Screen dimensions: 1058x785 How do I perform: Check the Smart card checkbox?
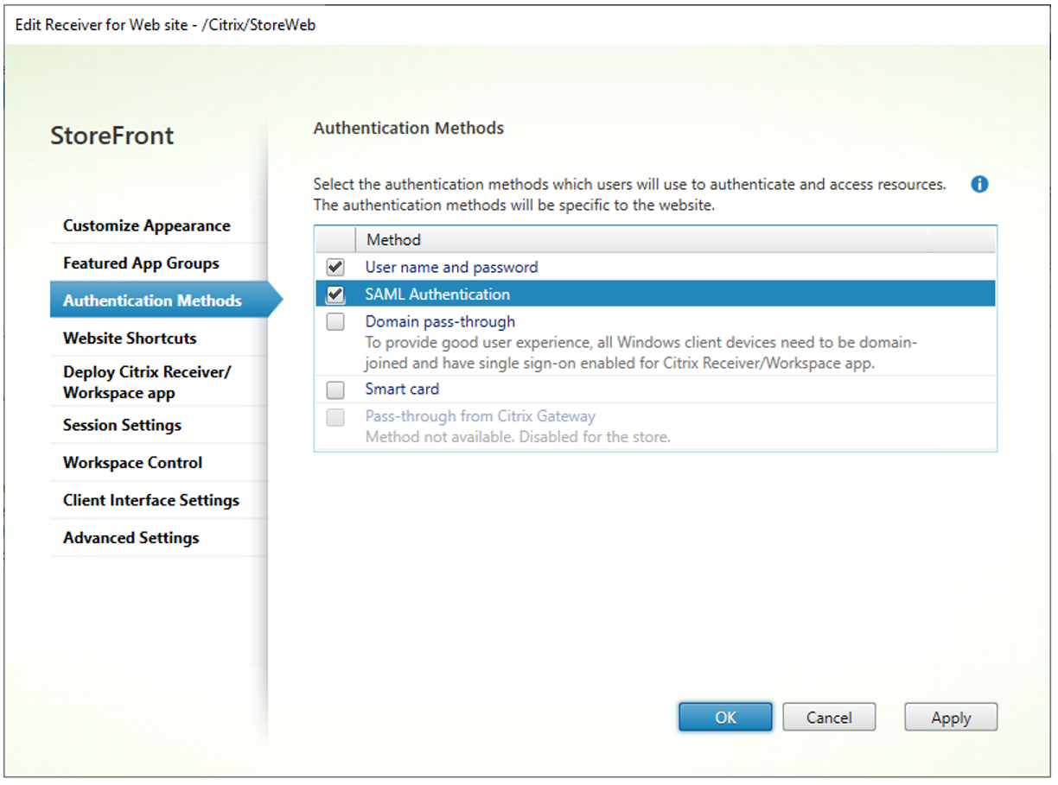[x=335, y=389]
